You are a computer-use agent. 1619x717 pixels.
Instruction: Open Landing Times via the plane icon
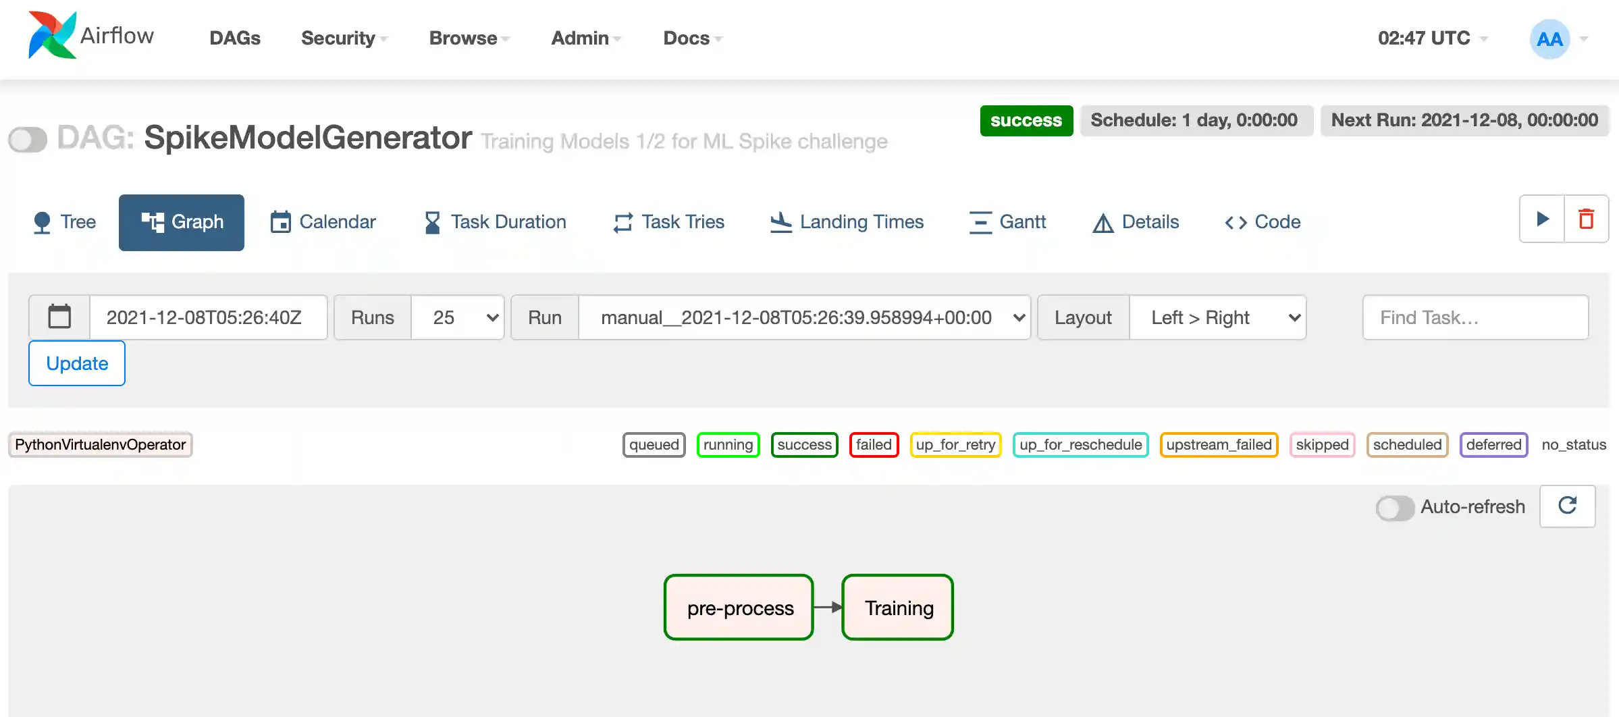[x=780, y=221]
